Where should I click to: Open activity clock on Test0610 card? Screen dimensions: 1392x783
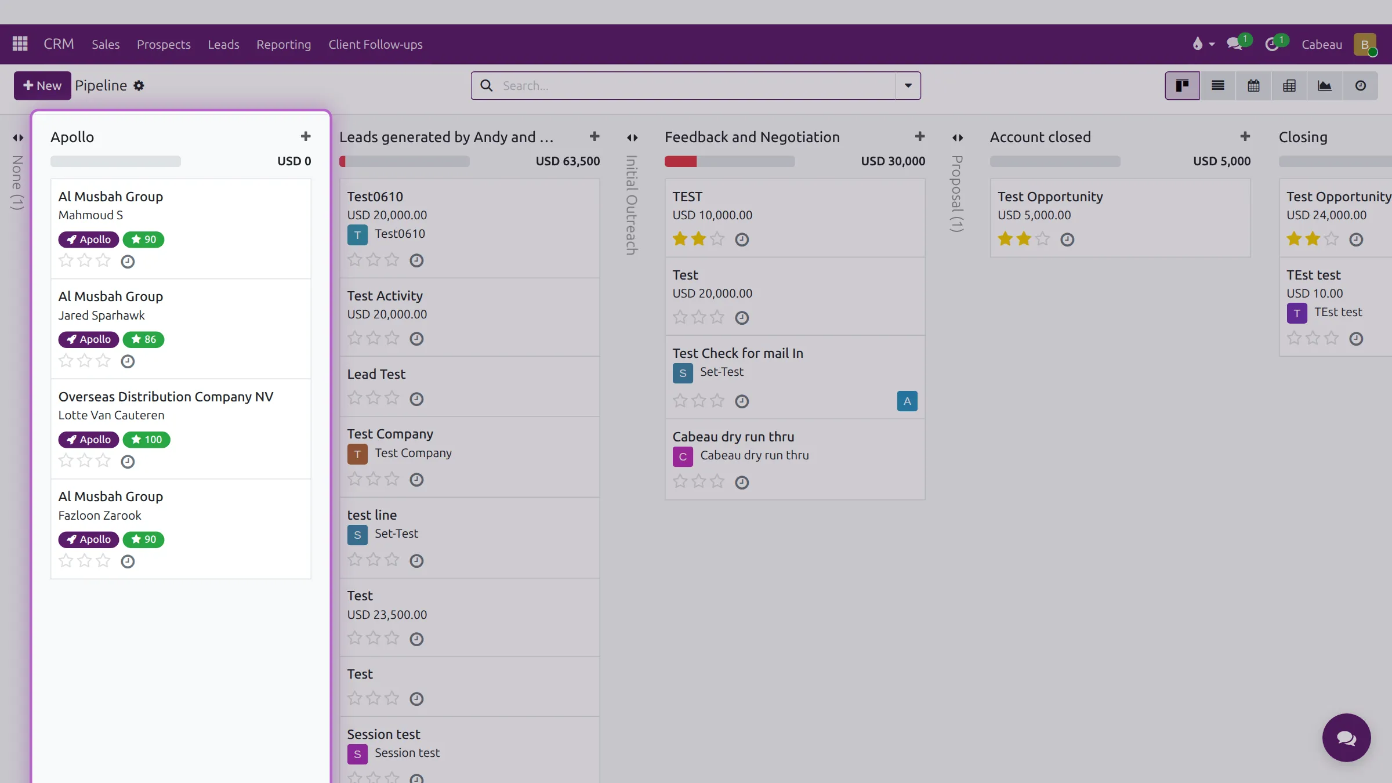coord(416,260)
